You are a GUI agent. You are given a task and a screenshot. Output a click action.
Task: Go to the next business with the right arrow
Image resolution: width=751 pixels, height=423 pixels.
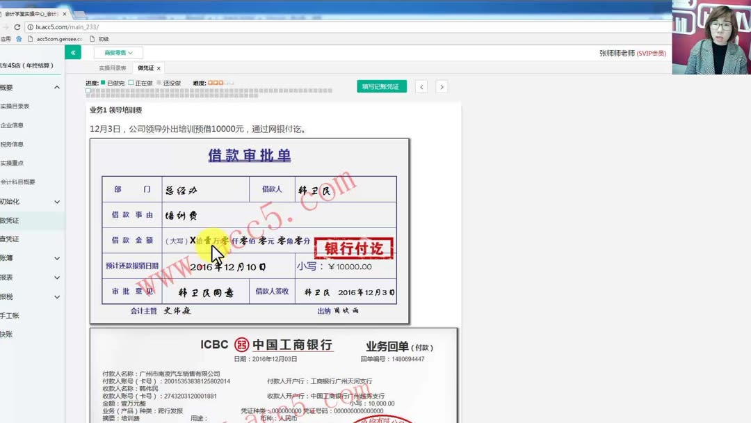(x=442, y=88)
